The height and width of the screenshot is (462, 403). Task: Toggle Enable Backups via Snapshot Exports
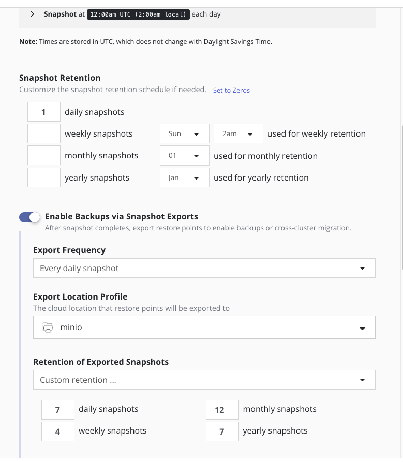coord(29,217)
